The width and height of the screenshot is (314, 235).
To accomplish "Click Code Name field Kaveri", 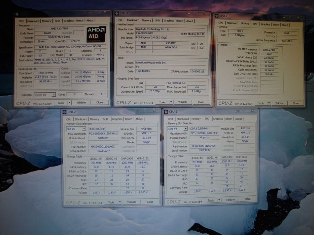I will click(x=47, y=33).
